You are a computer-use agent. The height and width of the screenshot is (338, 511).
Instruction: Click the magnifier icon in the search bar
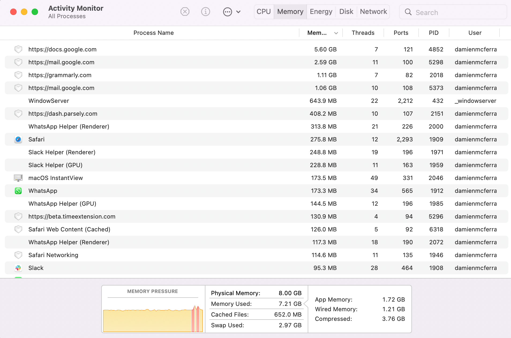click(408, 12)
